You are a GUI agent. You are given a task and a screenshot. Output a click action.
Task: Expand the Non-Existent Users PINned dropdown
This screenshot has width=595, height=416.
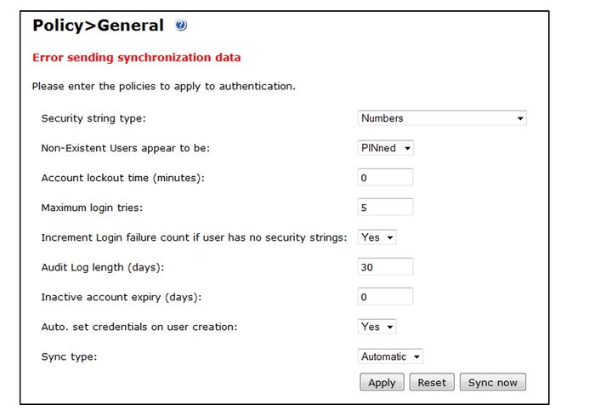pyautogui.click(x=385, y=148)
